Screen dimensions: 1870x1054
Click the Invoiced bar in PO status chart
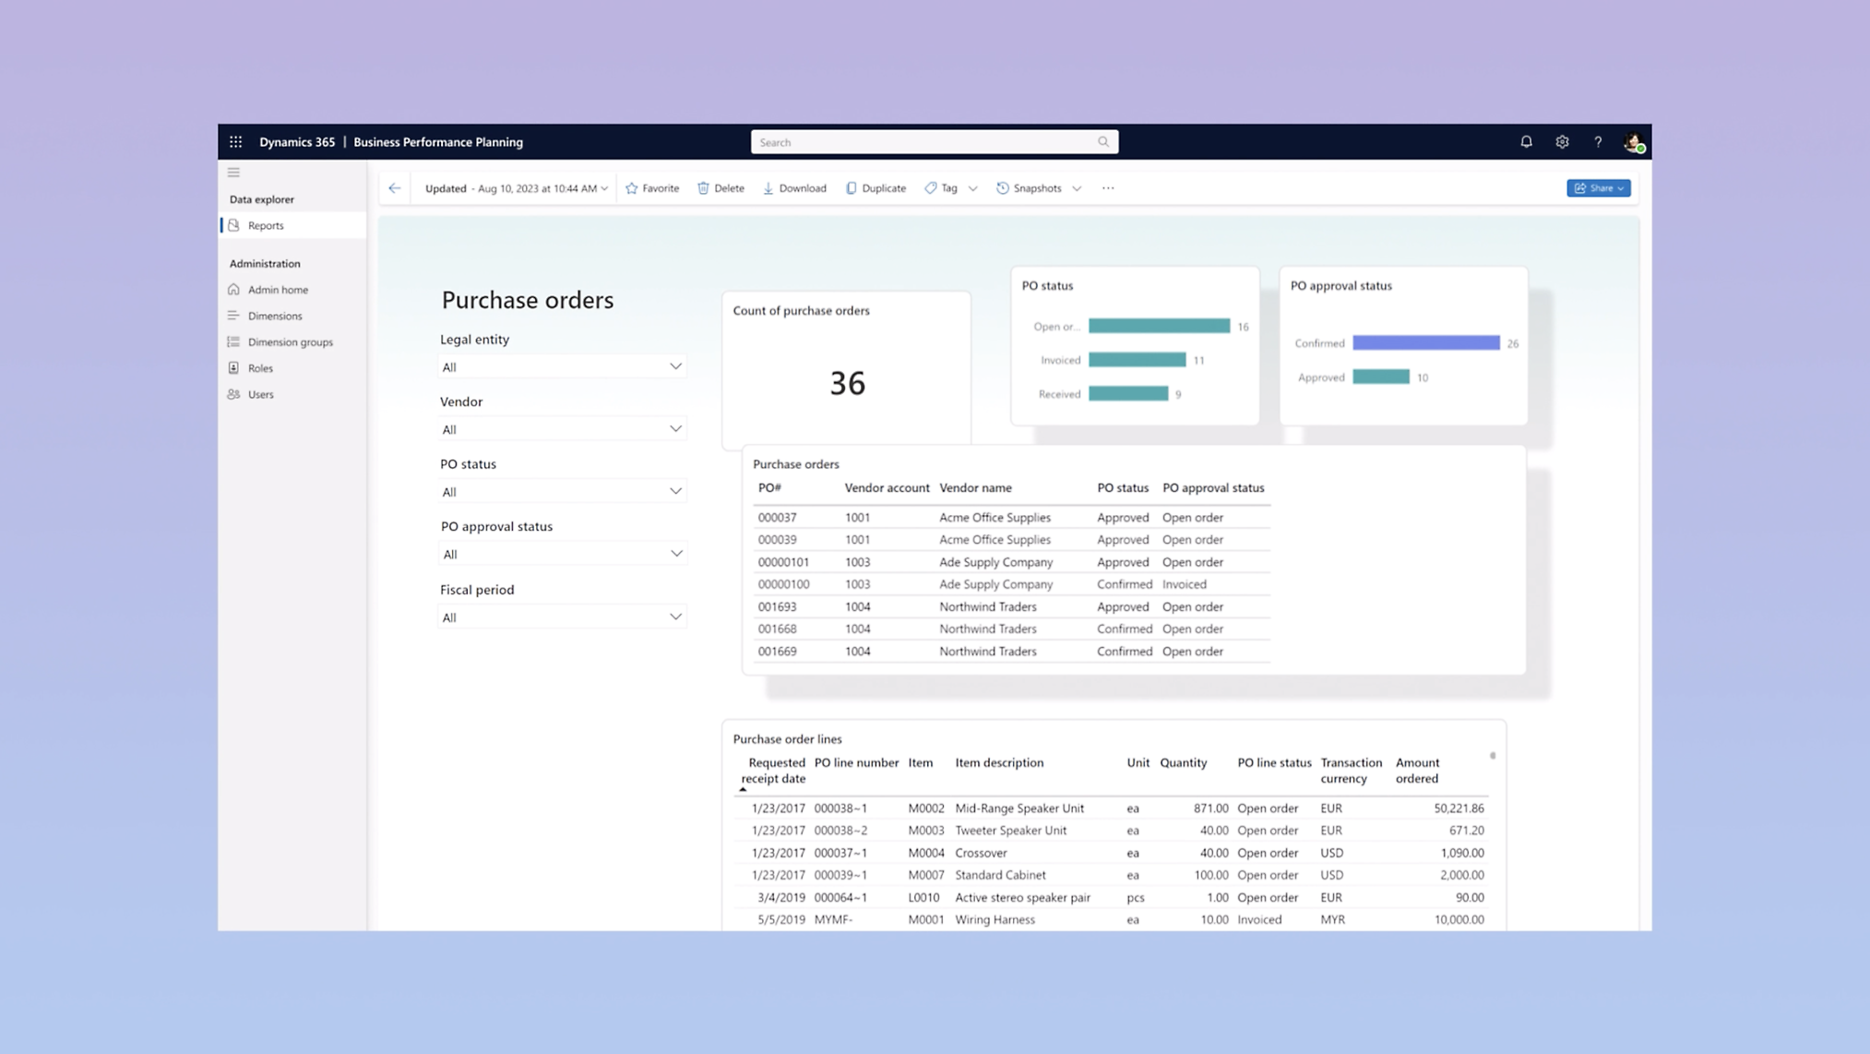click(x=1137, y=360)
